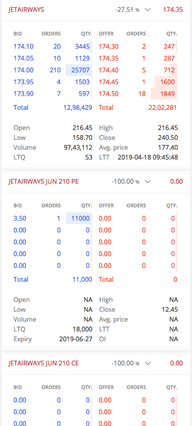Click LTT timestamp 2019-04-18 09:45:48

tap(148, 157)
